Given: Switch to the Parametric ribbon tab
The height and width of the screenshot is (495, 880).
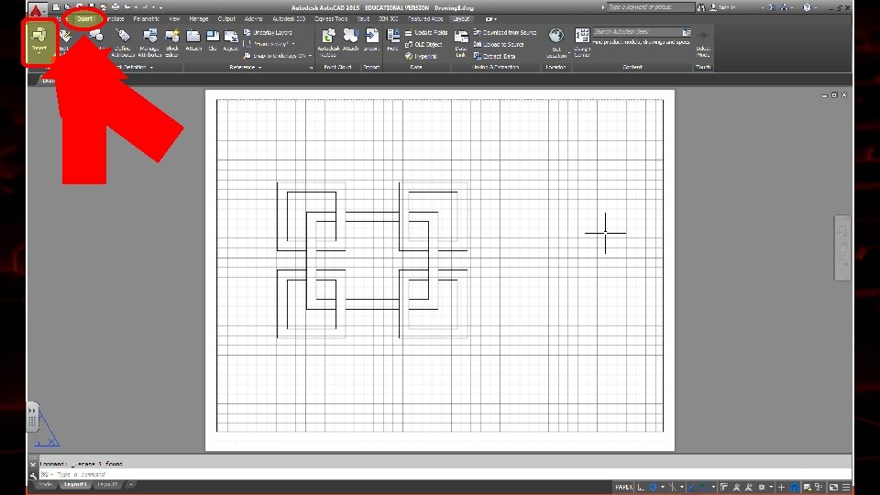Looking at the screenshot, I should (x=146, y=19).
